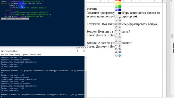
Task: Select the highlighter marker tool
Action: click(x=120, y=17)
